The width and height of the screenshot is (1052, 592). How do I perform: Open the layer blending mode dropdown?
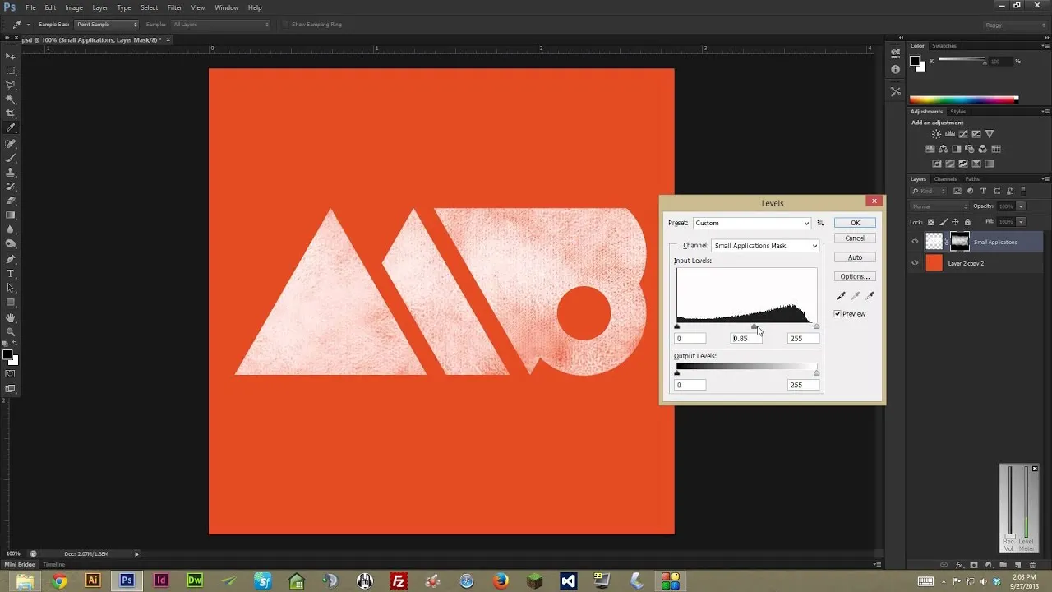938,206
